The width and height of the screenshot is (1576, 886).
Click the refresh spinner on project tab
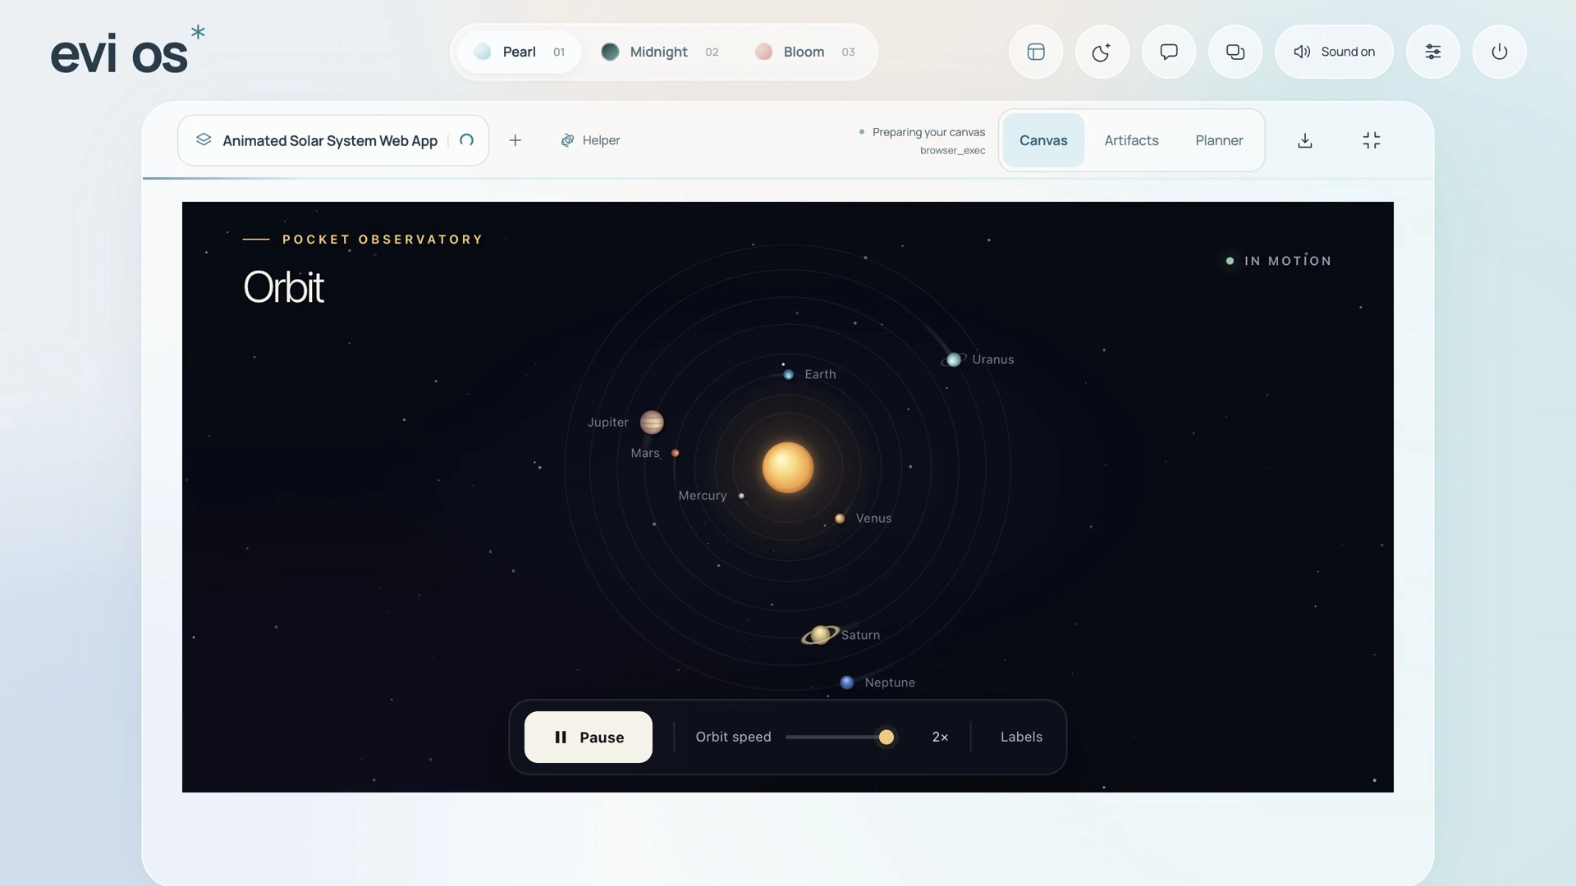point(467,140)
